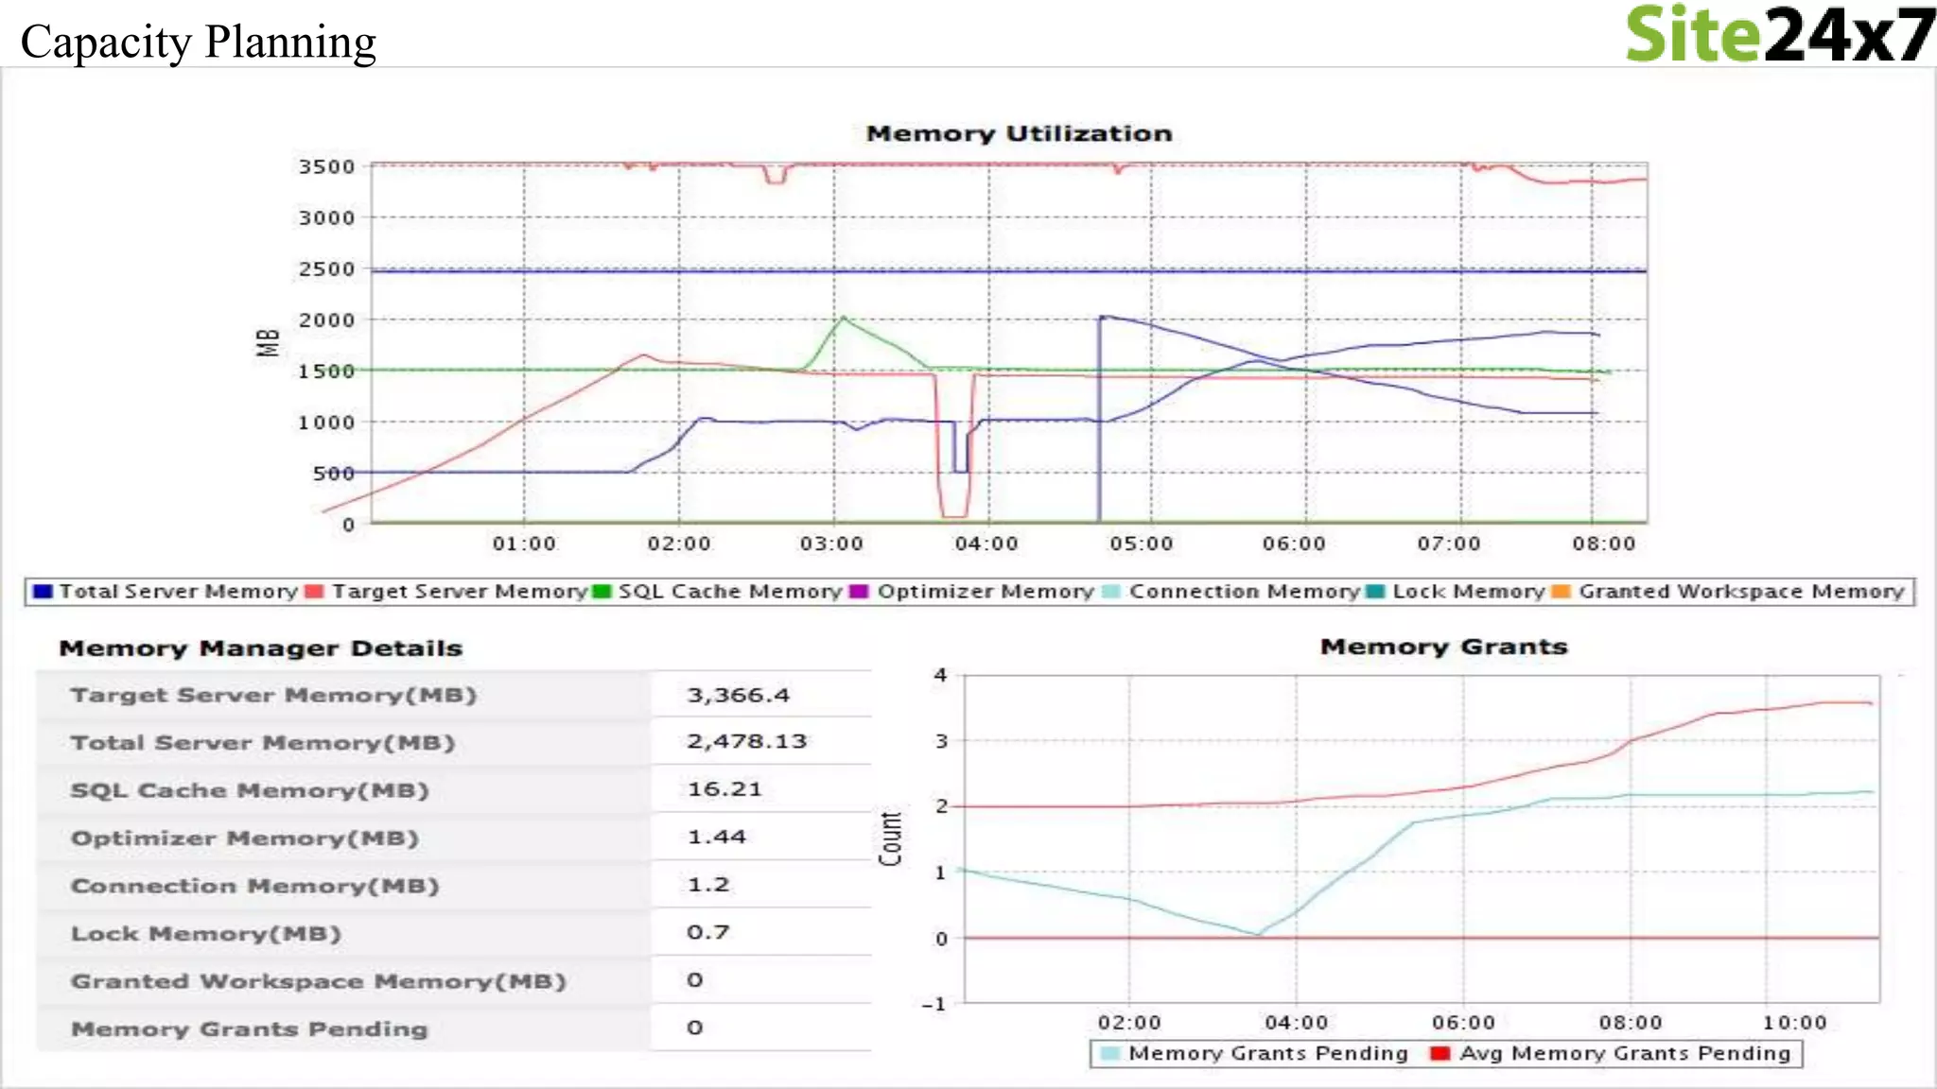Click the Connection Memory(MB) row label
Image resolution: width=1937 pixels, height=1089 pixels.
(x=254, y=887)
